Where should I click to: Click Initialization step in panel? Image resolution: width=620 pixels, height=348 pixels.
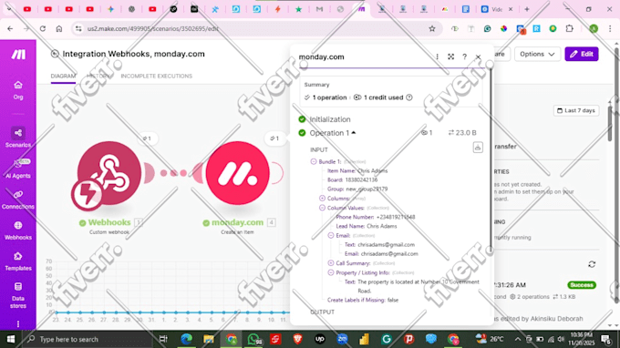click(x=330, y=119)
